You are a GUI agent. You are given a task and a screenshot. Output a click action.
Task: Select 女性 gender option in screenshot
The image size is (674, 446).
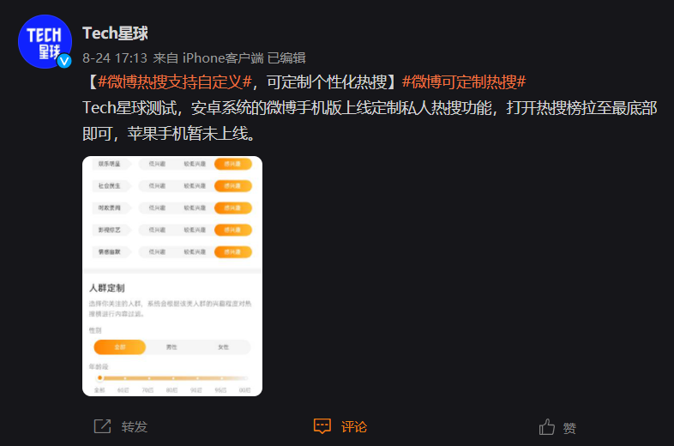click(x=224, y=347)
